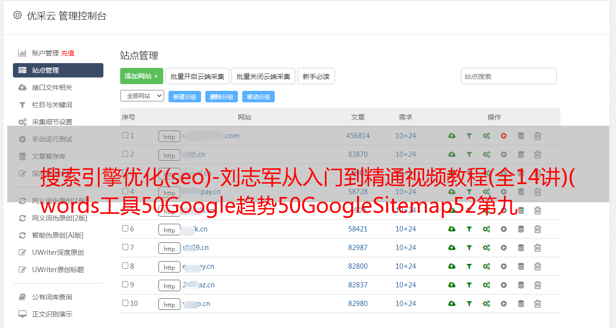Image resolution: width=616 pixels, height=328 pixels.
Task: Expand the 全部网站 group dropdown
Action: tap(142, 96)
